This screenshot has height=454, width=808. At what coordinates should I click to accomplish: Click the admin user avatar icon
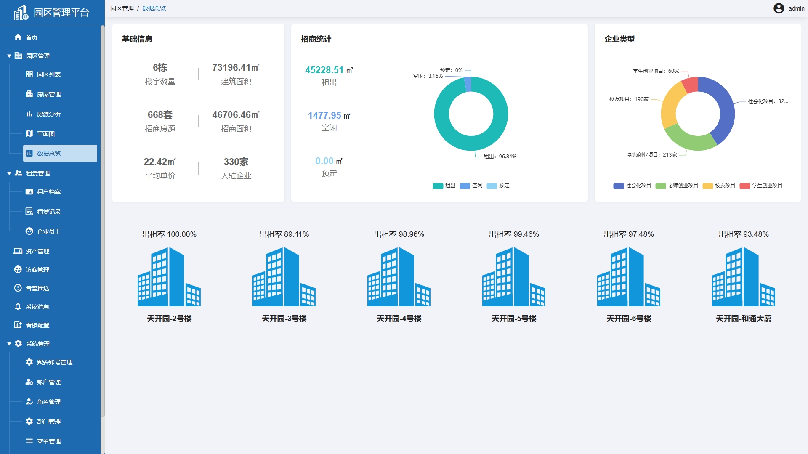[x=779, y=8]
